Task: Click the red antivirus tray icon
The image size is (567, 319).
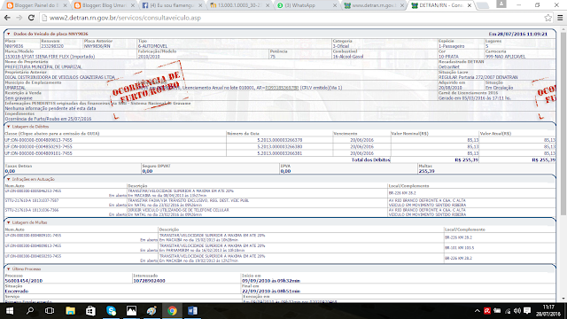Action: (x=487, y=311)
